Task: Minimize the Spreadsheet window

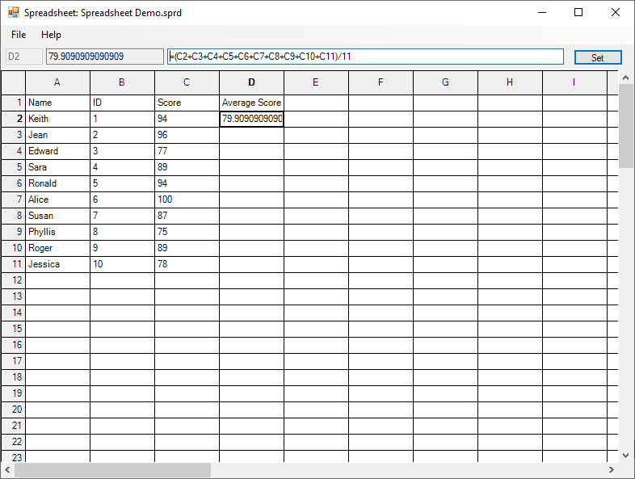Action: [542, 13]
